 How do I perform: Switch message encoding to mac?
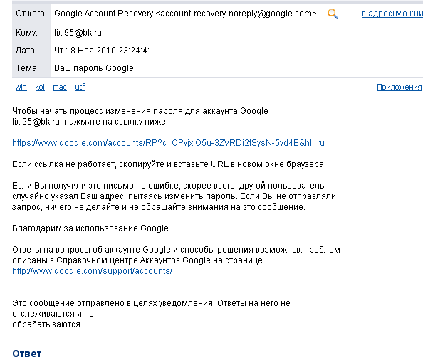tap(60, 87)
